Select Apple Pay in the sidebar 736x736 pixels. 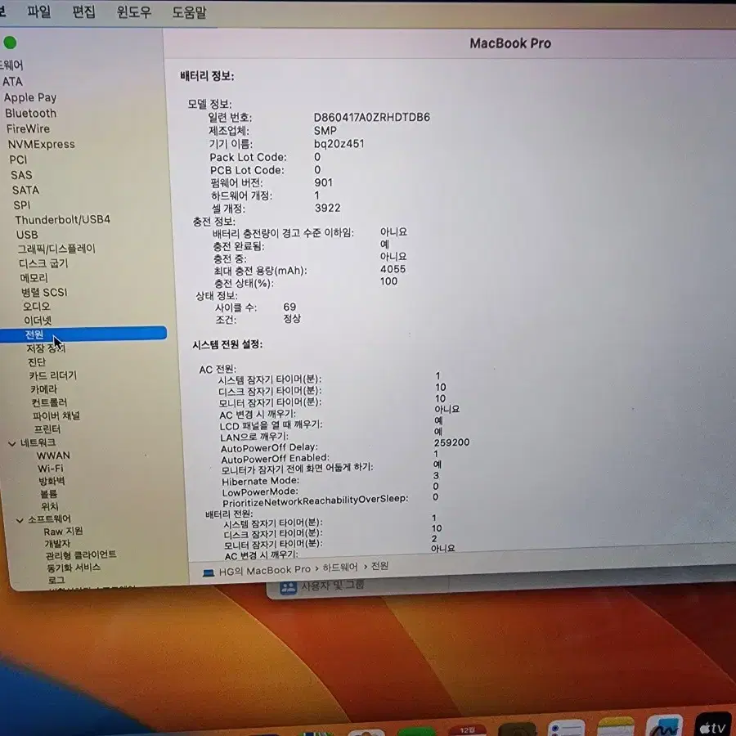tap(30, 97)
